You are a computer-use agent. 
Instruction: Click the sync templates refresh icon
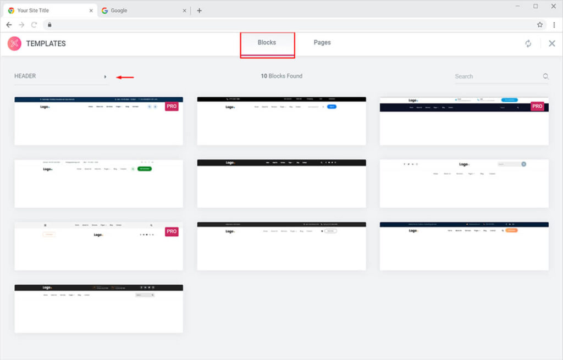[x=528, y=43]
